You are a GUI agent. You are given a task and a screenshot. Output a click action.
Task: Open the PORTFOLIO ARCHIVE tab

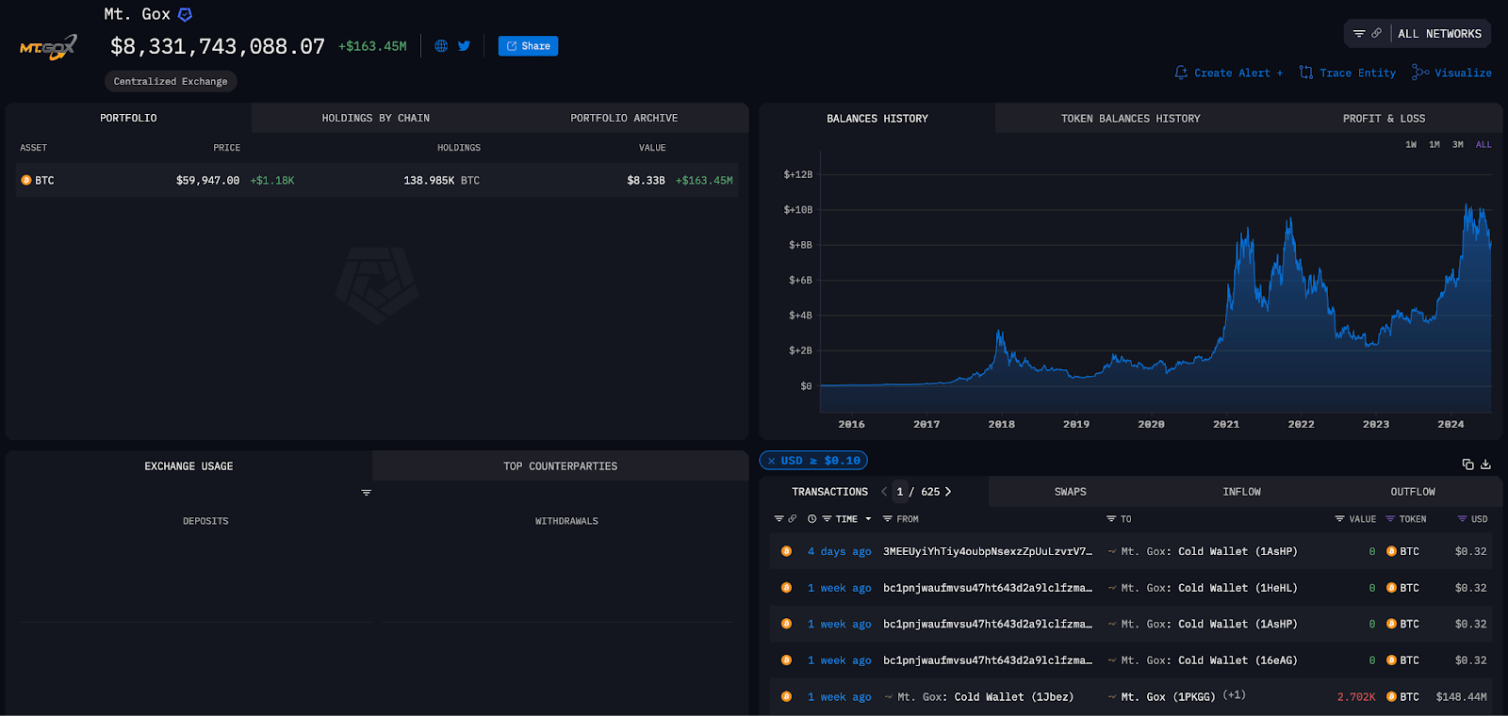624,118
